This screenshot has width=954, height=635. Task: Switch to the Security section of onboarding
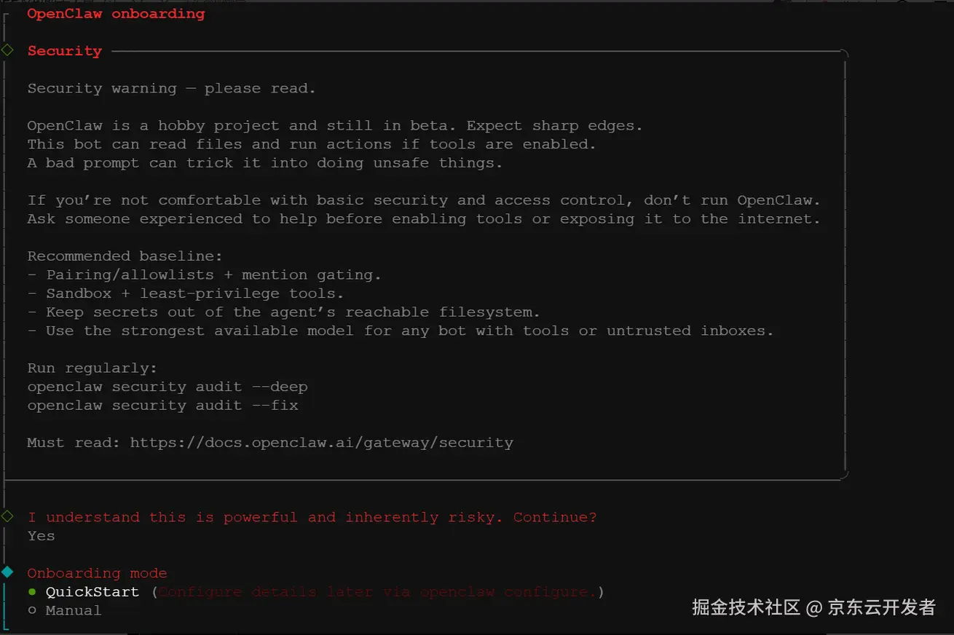tap(64, 50)
